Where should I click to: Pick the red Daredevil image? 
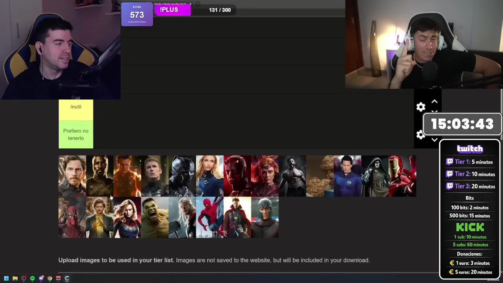(x=237, y=176)
